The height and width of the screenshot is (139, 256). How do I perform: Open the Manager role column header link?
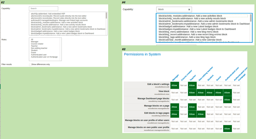point(175,78)
